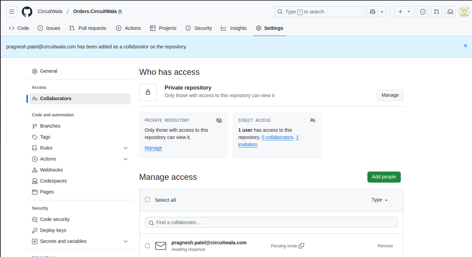Dismiss the collaborator added banner
This screenshot has width=472, height=257.
point(465,46)
